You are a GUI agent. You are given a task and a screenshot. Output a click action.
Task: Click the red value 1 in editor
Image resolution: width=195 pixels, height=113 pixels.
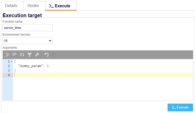[x=48, y=66]
